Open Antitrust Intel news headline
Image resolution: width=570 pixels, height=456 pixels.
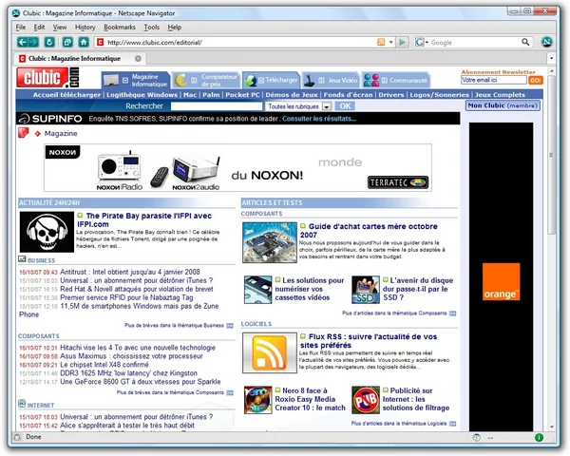pos(130,272)
